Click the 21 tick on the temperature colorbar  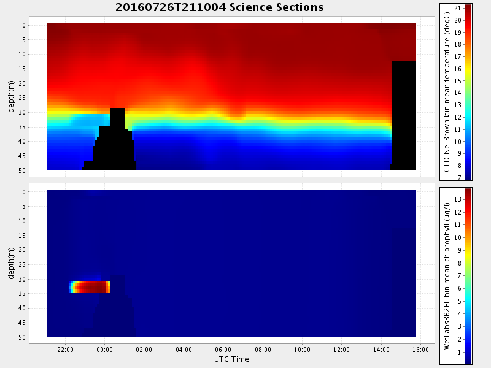click(457, 8)
